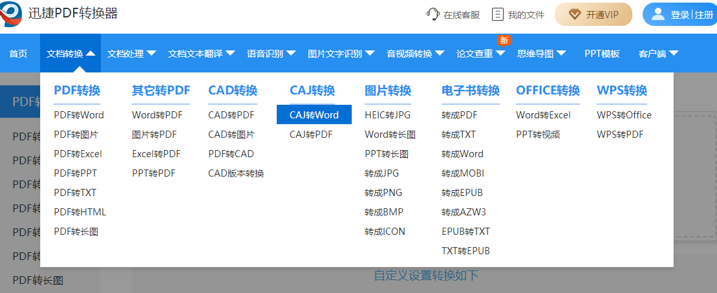Screen dimensions: 717x293
Task: Choose CAD转图片 option
Action: coord(231,135)
